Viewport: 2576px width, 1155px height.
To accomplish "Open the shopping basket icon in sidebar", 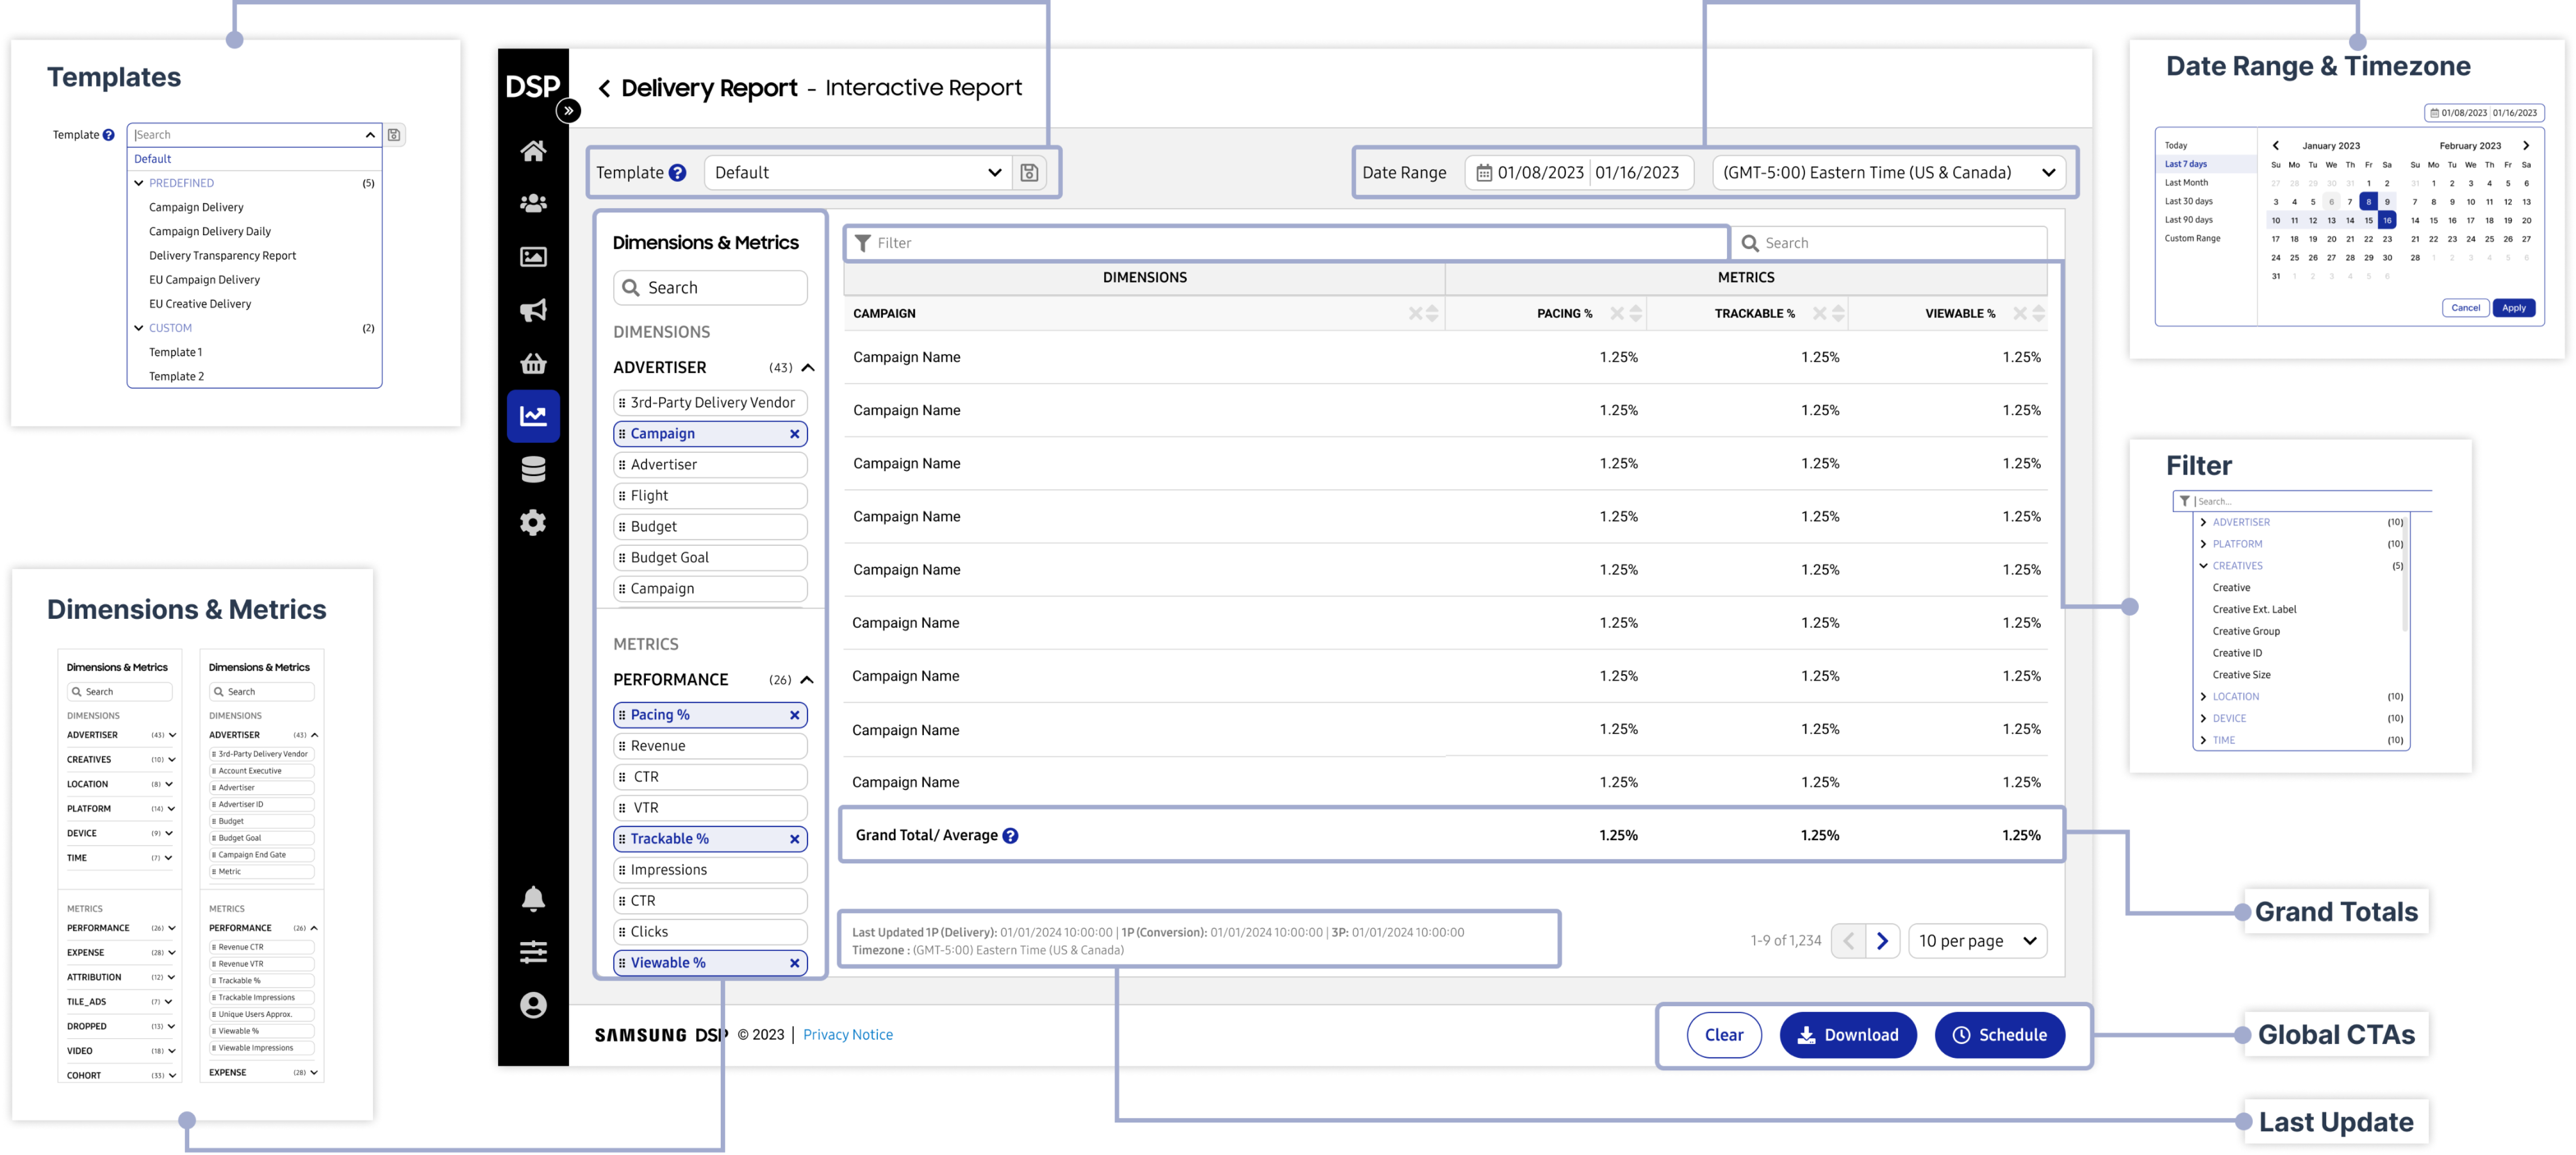I will (x=533, y=363).
